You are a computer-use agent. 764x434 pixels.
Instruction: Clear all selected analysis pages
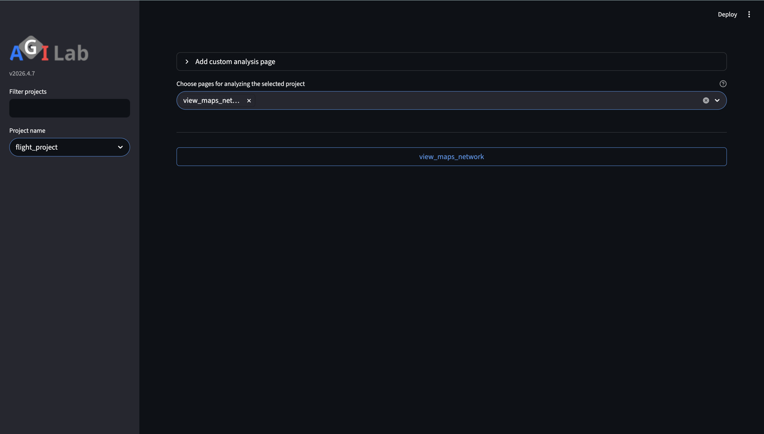(x=705, y=100)
